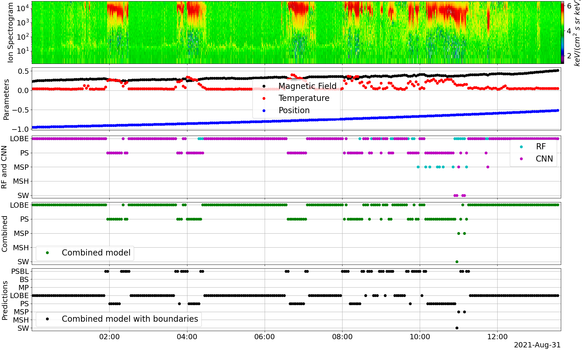Viewport: 583px width, 350px height.
Task: Click the SW point in Predictions panel
Action: [x=457, y=328]
